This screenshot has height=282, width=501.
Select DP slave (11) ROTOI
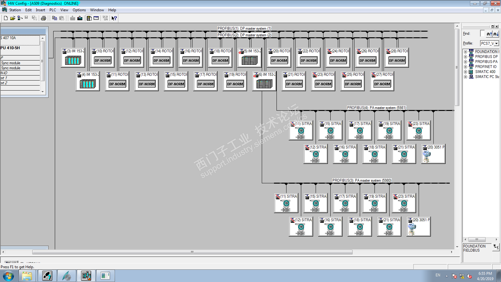point(117,81)
